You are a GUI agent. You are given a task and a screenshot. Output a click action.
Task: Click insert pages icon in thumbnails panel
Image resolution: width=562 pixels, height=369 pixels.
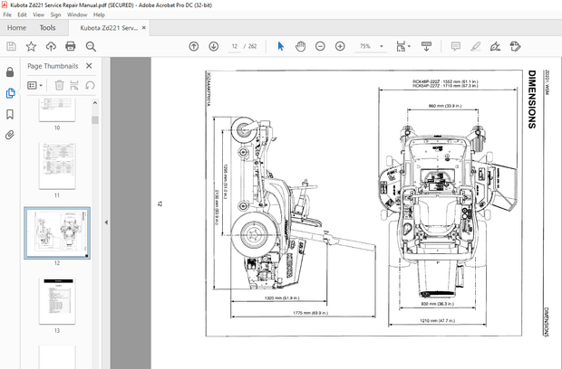pos(74,85)
